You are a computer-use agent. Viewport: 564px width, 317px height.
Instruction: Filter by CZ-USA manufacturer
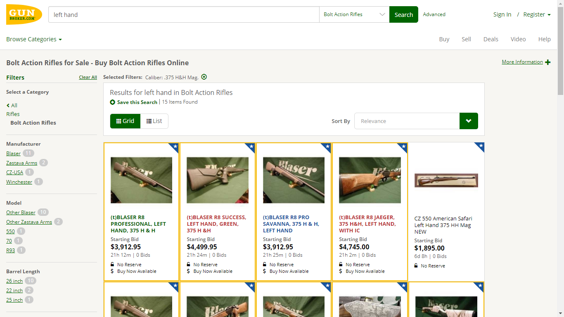pyautogui.click(x=14, y=172)
